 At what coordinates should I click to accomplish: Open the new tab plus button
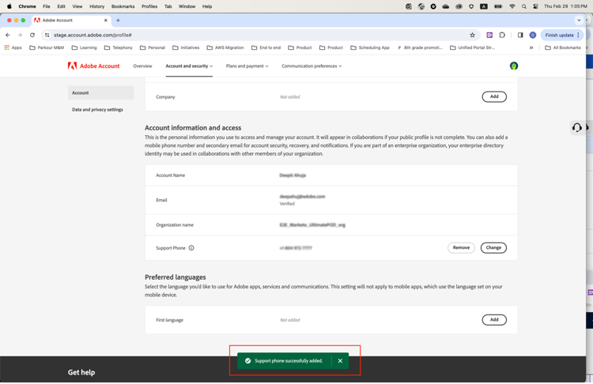tap(118, 20)
